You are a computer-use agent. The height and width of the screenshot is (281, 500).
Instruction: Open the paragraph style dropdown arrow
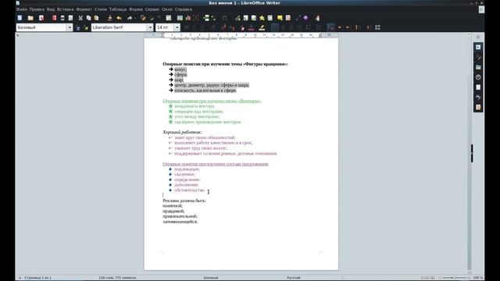pyautogui.click(x=70, y=28)
